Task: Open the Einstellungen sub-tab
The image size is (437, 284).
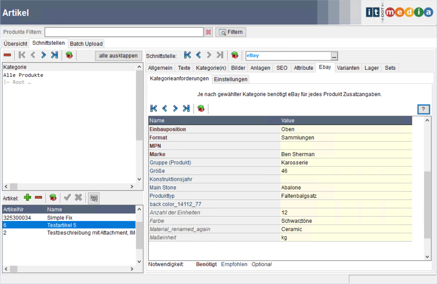Action: (x=231, y=79)
